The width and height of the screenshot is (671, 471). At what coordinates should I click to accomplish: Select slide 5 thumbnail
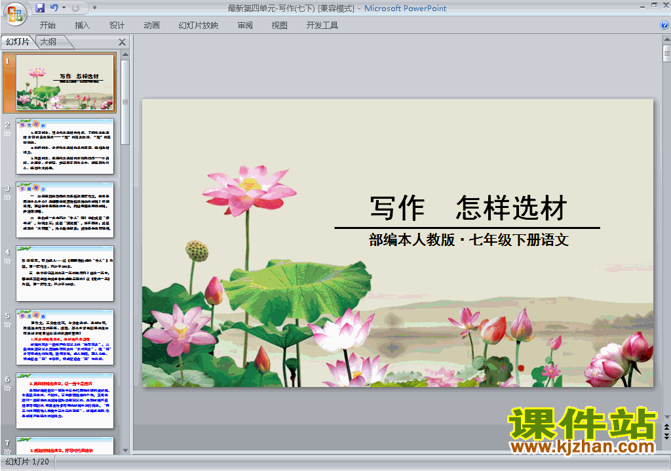tap(65, 337)
